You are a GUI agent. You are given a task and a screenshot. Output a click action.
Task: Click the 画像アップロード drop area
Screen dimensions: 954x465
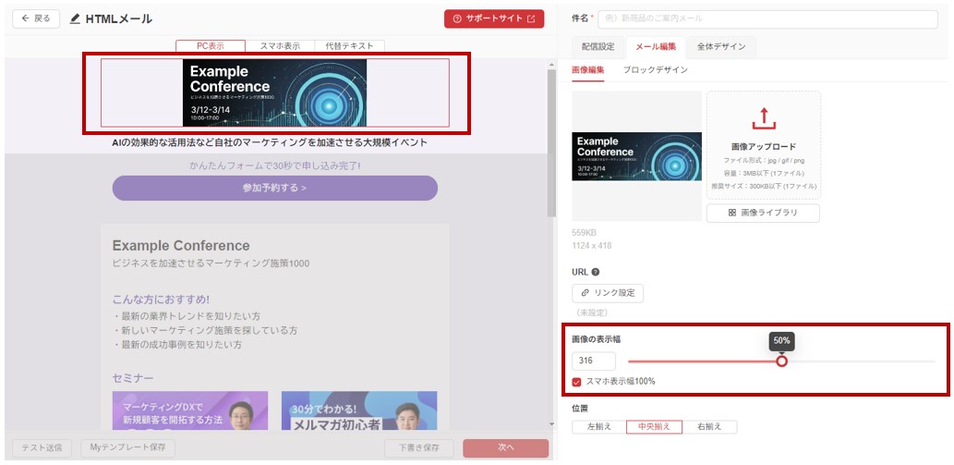point(764,145)
